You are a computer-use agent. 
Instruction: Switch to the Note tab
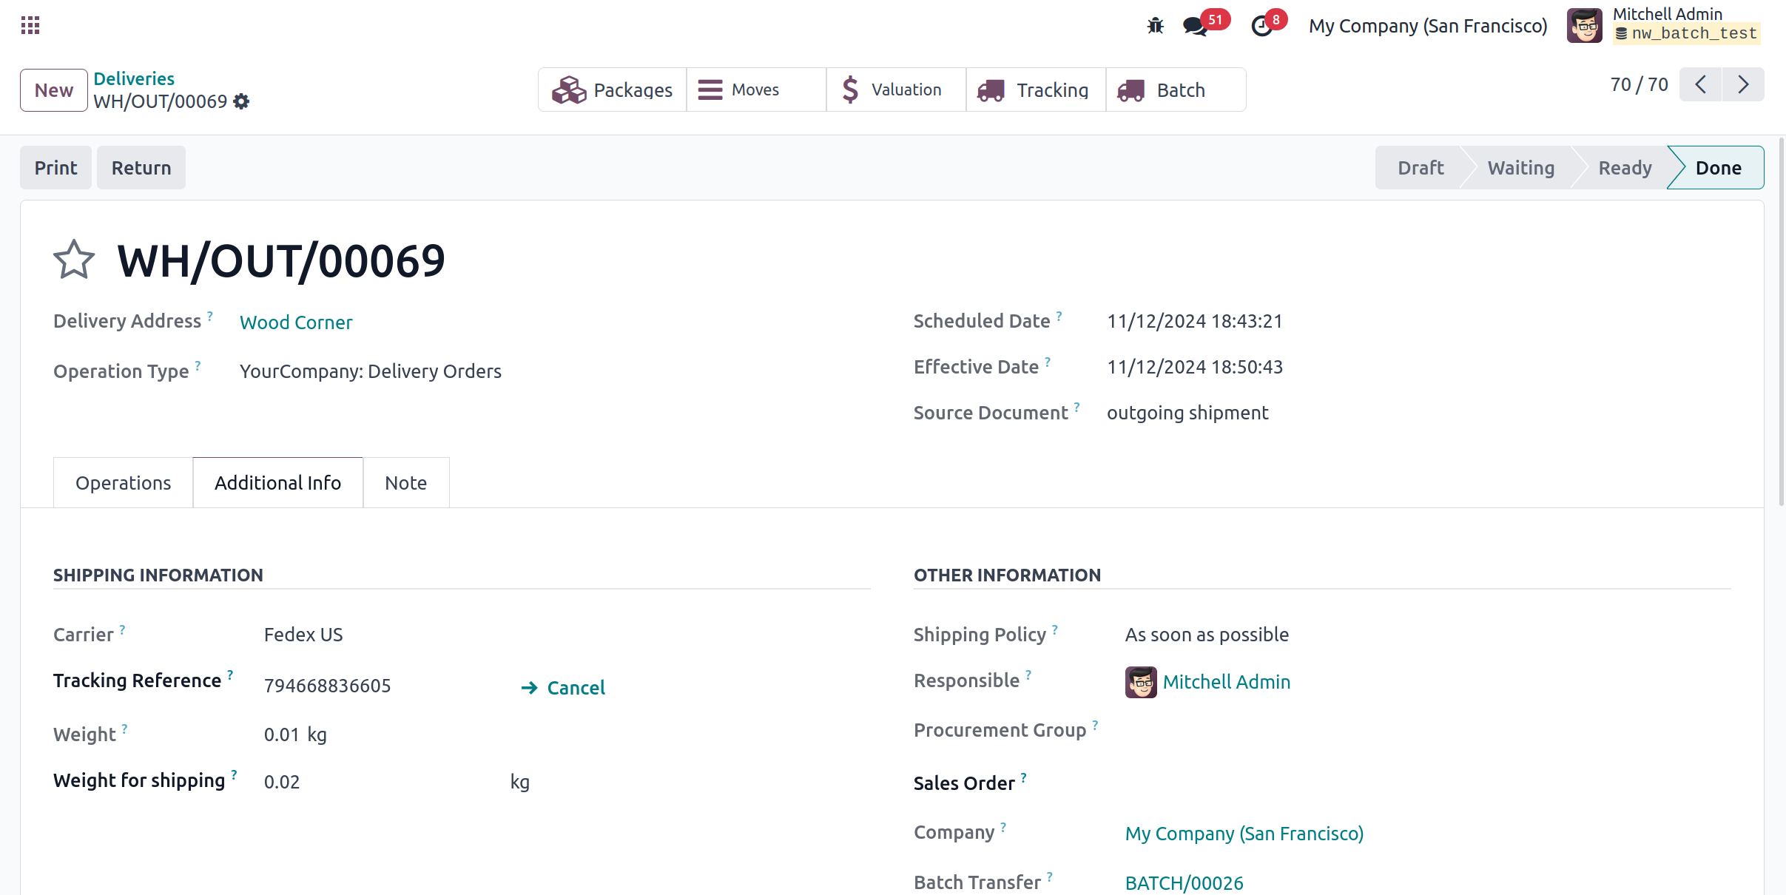(405, 482)
